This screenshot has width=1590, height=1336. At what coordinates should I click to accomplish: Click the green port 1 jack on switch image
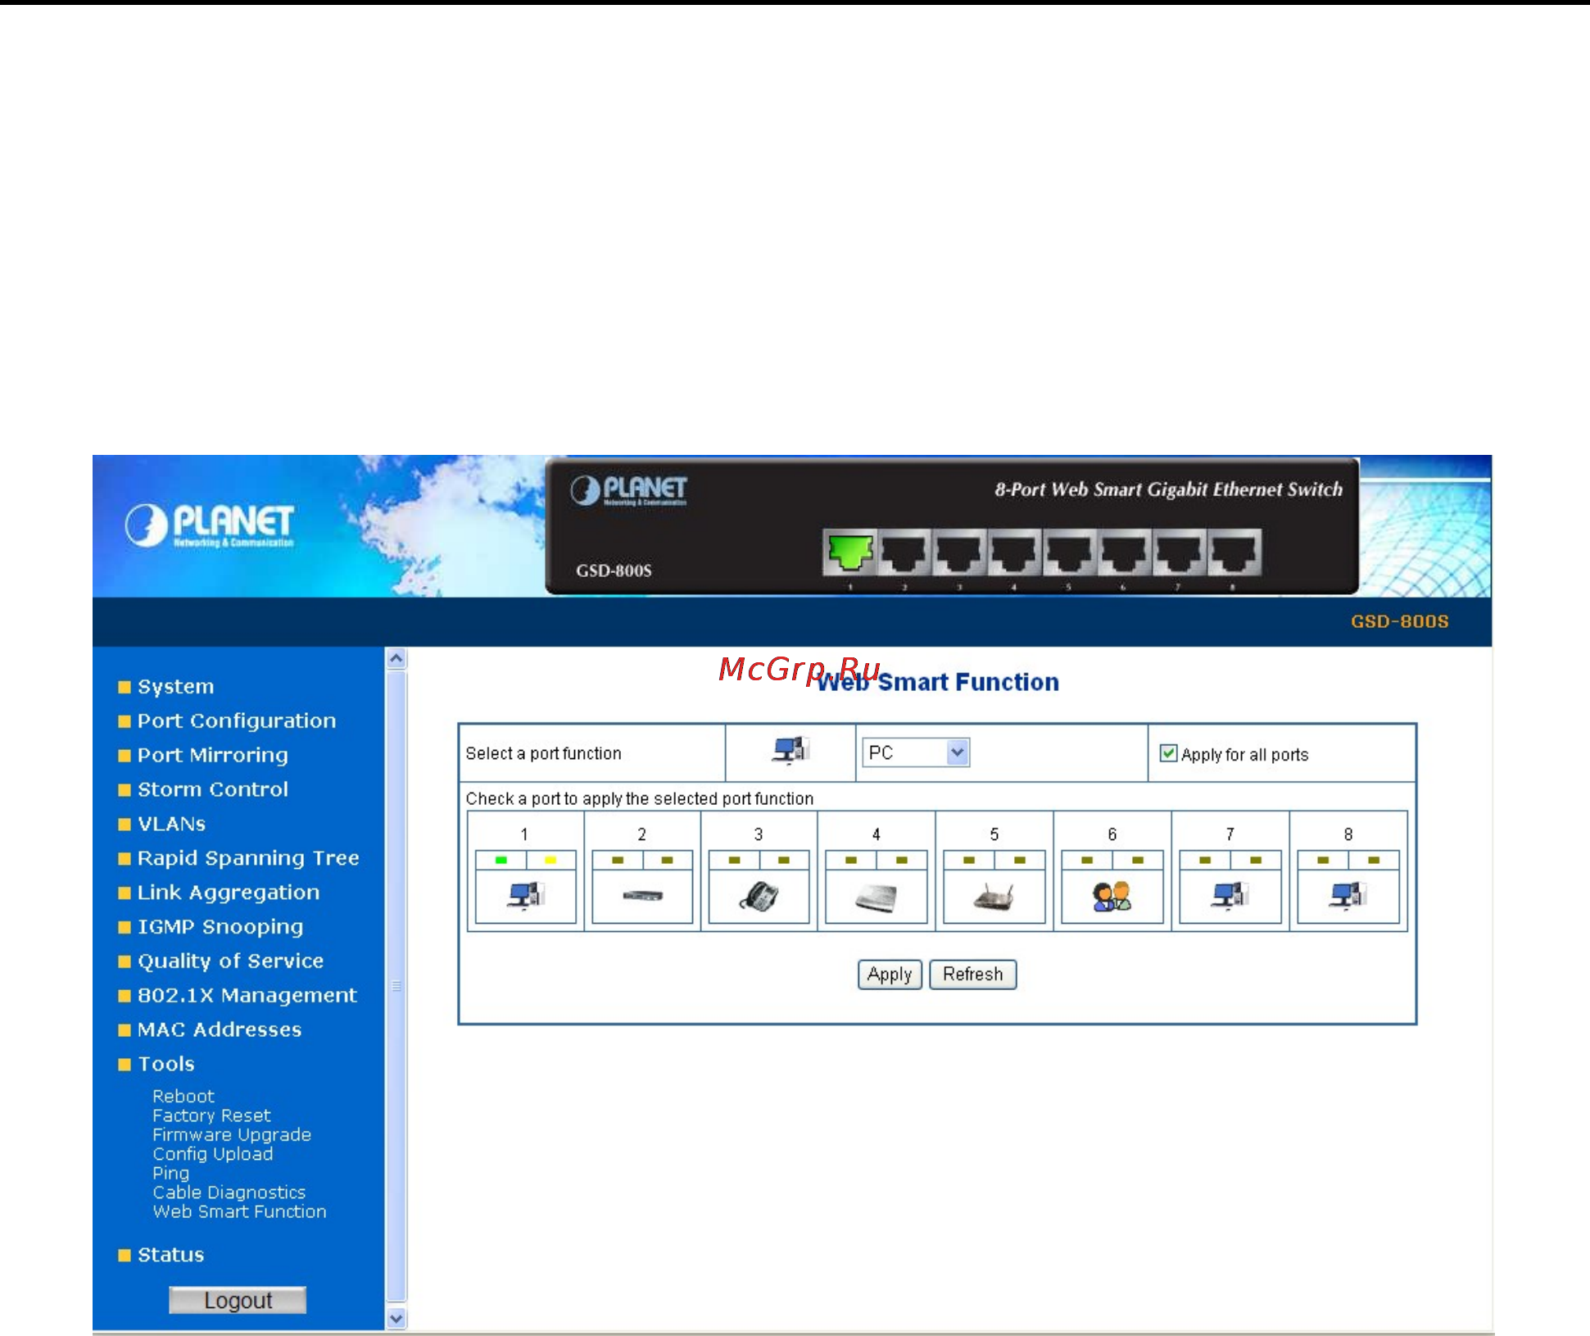coord(850,552)
